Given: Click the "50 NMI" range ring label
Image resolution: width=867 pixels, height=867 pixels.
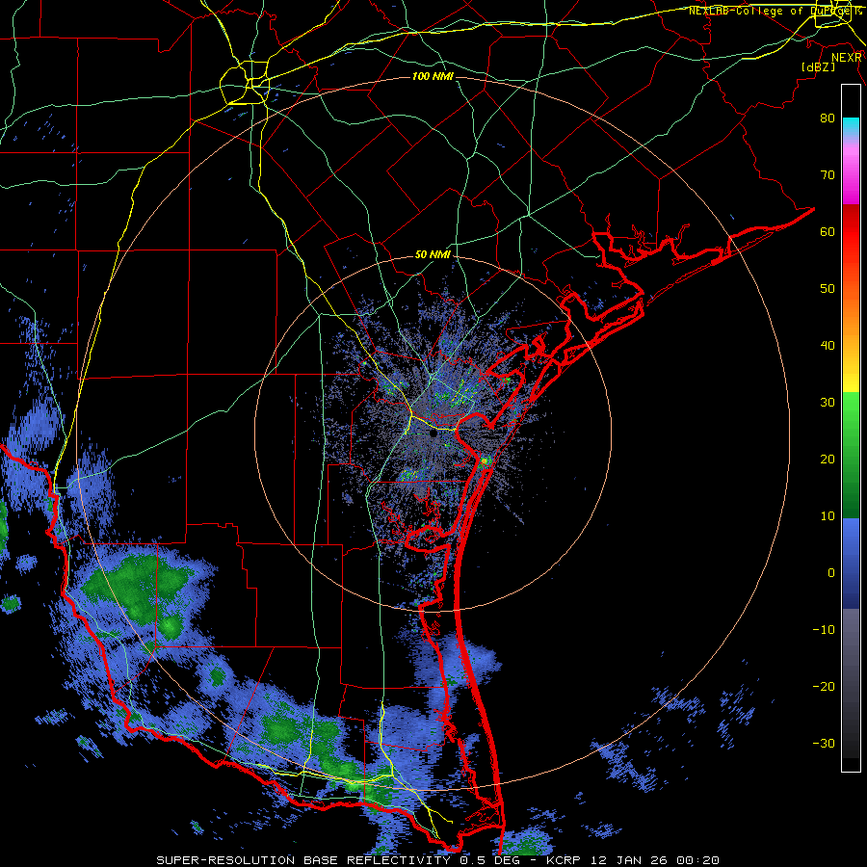Looking at the screenshot, I should click(x=433, y=255).
